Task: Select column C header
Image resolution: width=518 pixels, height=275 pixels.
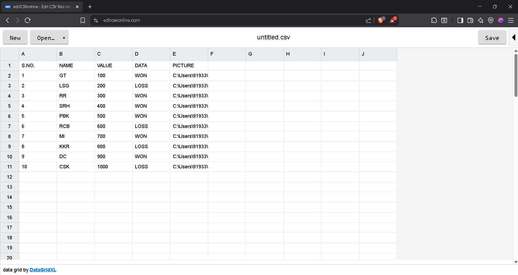Action: 113,54
